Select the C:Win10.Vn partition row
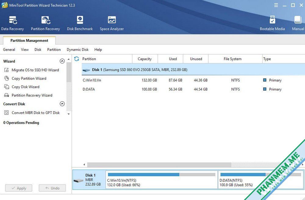This screenshot has width=305, height=200. 193,80
